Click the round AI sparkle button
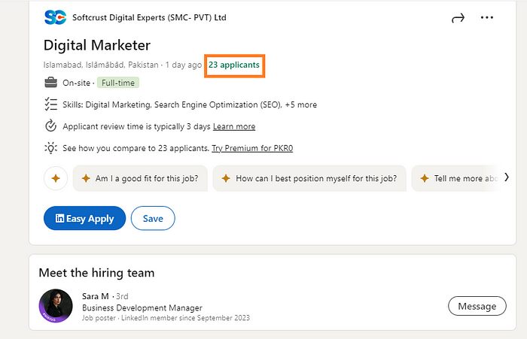527x339 pixels. 56,178
